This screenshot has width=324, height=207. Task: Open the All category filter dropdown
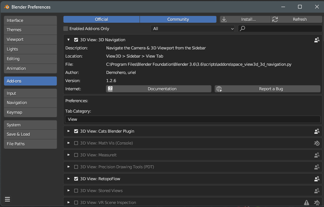(193, 29)
